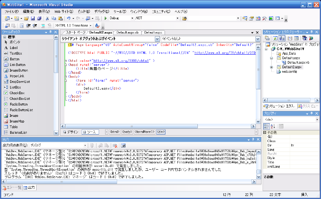Toggle word wrap in Output window
Screen dimensions: 321x199
point(123,145)
